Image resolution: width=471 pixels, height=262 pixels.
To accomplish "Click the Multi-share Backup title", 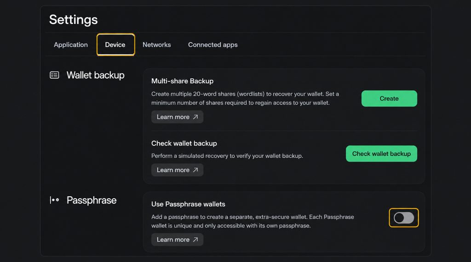I will [x=182, y=81].
